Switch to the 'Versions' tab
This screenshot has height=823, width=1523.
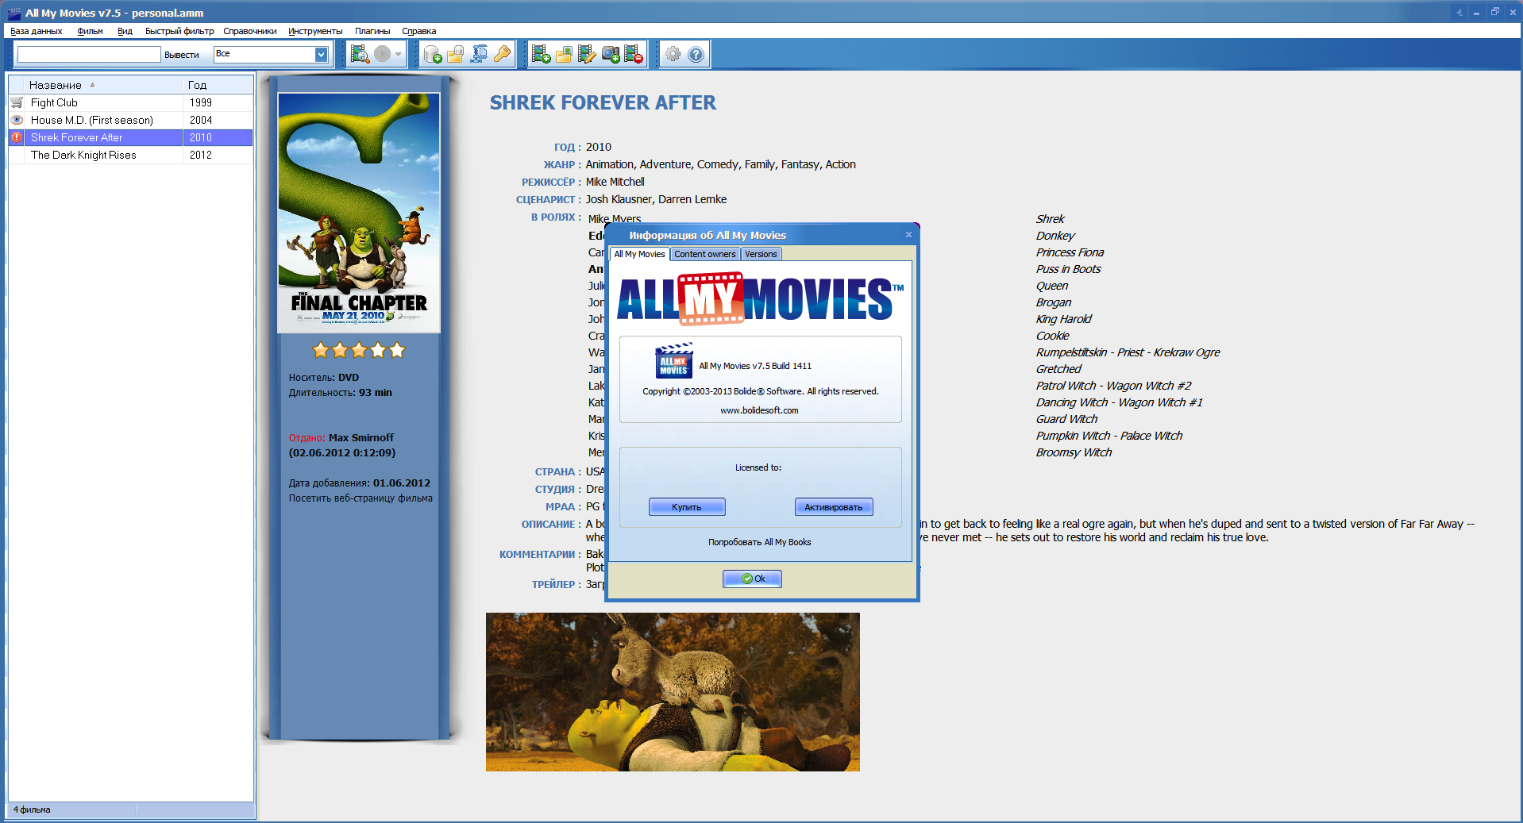761,254
